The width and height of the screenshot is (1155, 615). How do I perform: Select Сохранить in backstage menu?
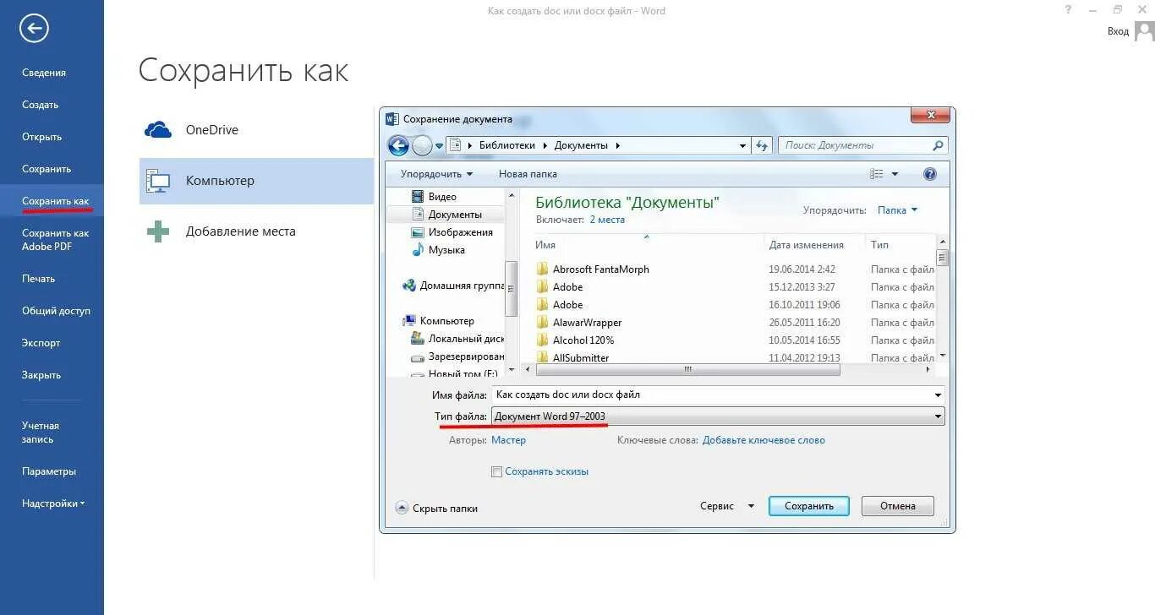click(x=47, y=169)
